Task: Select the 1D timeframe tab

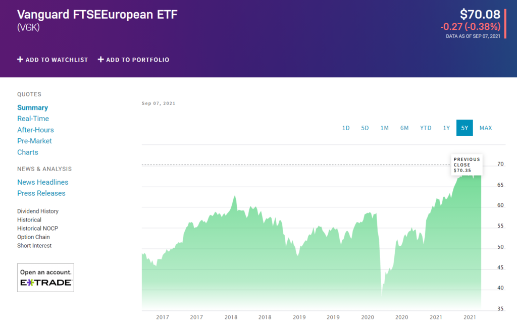Action: (346, 128)
